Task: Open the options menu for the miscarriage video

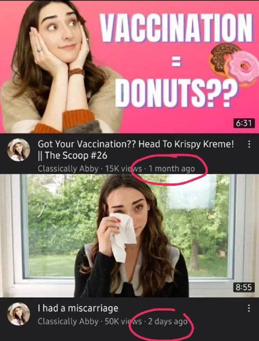Action: 249,308
